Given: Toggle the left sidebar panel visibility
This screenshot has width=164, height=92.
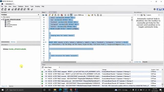Looking at the screenshot, I should tap(158, 9).
